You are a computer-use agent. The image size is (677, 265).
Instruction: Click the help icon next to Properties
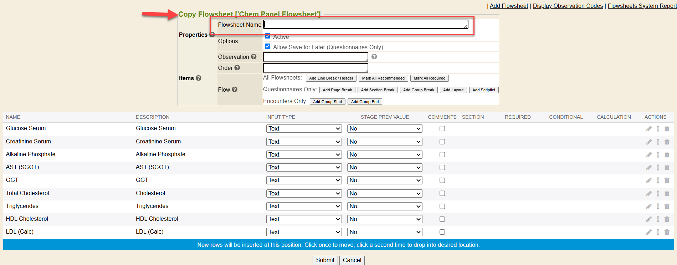pyautogui.click(x=212, y=35)
